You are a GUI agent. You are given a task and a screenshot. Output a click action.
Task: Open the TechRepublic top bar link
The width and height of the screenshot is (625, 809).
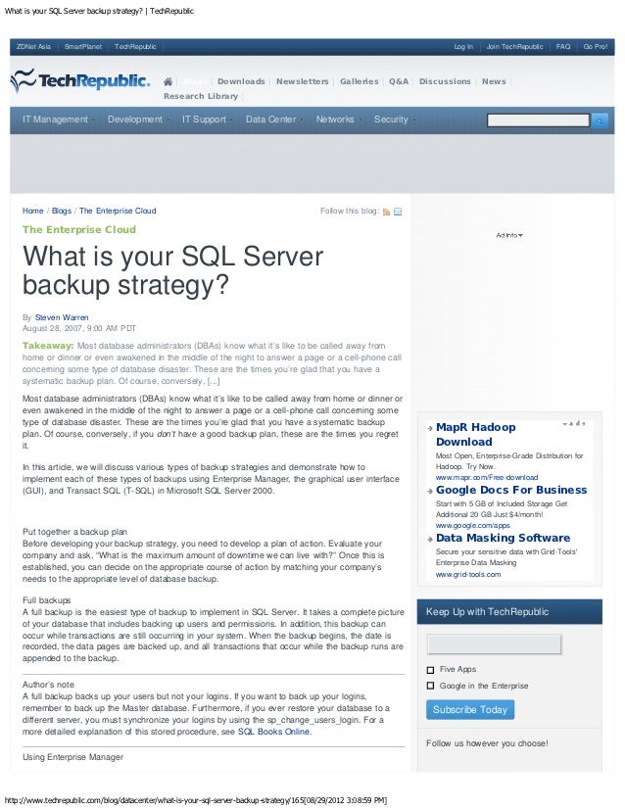(x=135, y=46)
